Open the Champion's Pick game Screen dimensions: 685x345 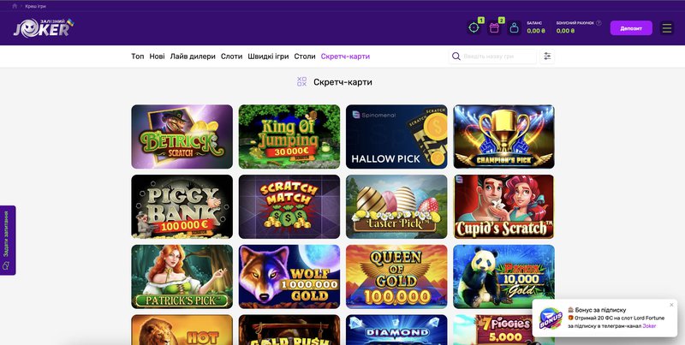coord(503,137)
